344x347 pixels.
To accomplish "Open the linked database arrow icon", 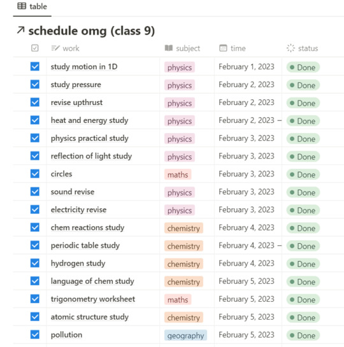I will click(20, 30).
